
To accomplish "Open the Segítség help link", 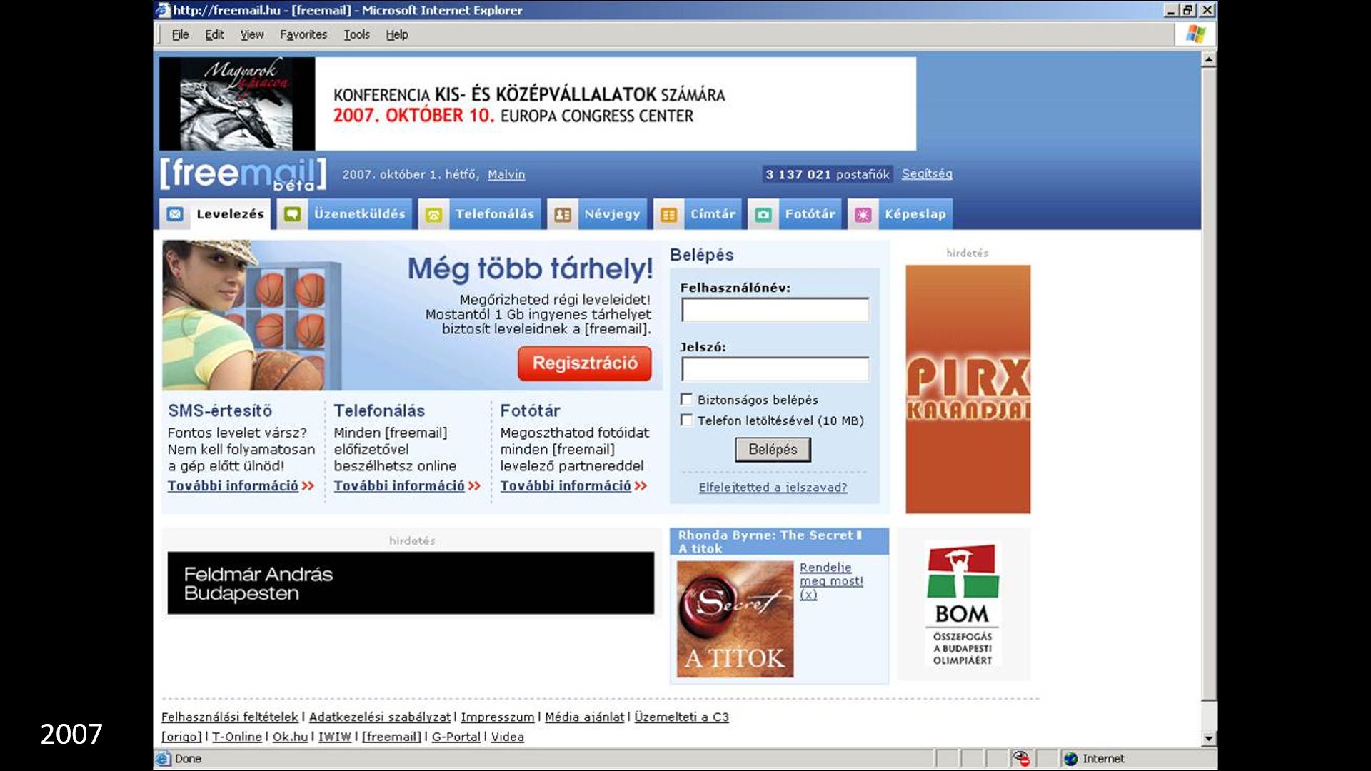I will tap(927, 174).
